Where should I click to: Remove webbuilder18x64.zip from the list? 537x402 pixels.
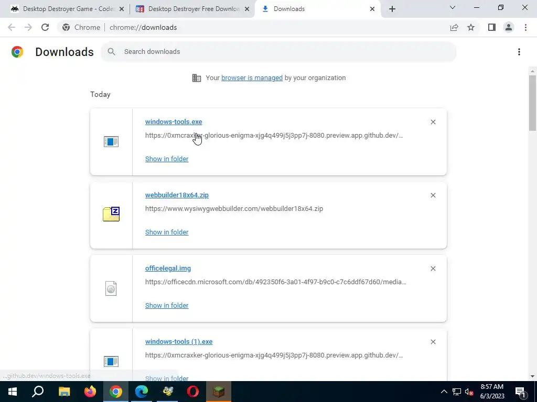click(x=433, y=195)
